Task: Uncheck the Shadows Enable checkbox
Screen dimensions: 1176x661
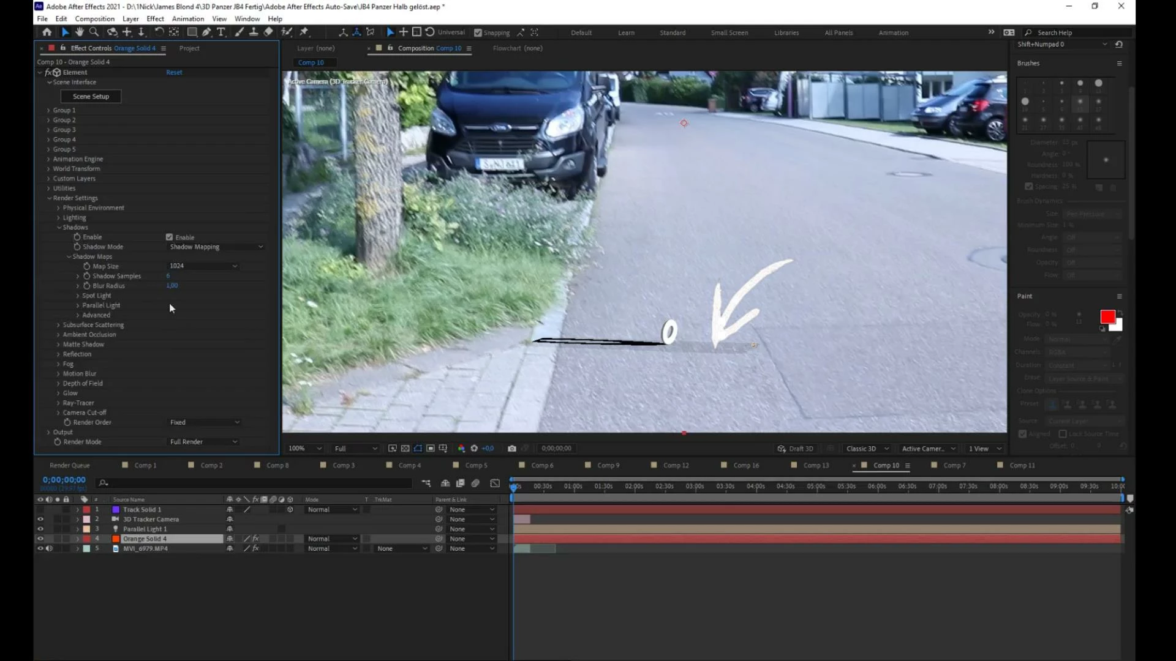Action: 169,237
